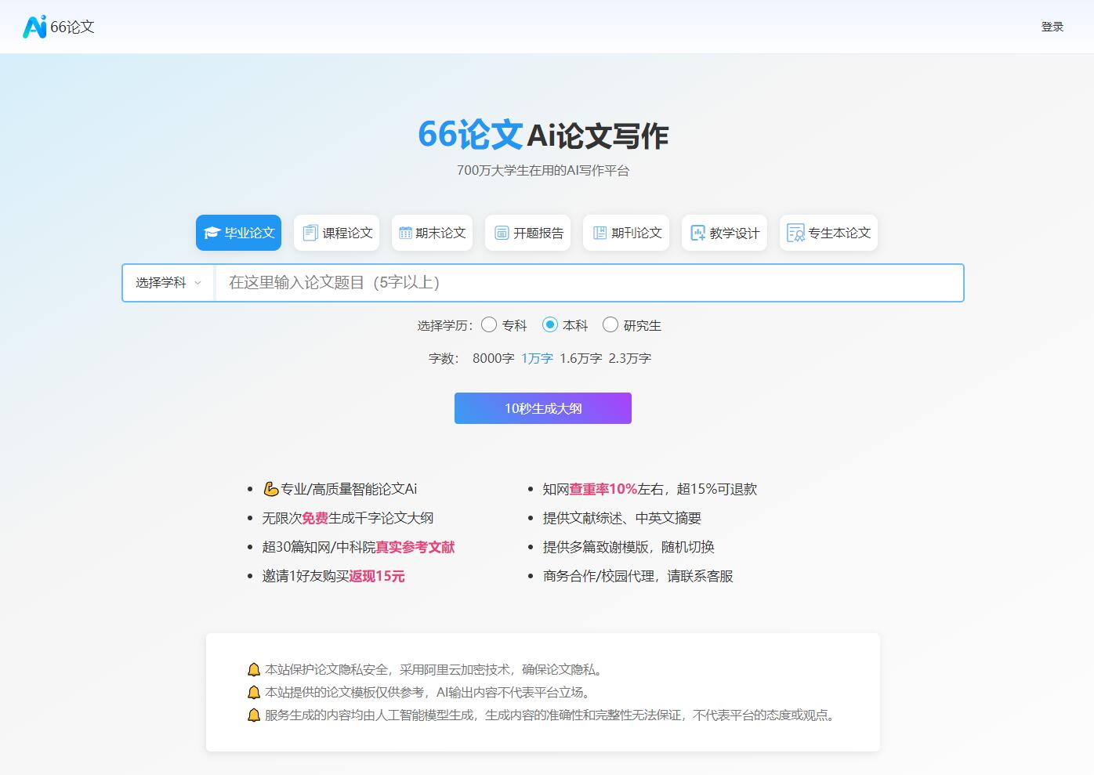Click the 字数 label

[x=444, y=358]
